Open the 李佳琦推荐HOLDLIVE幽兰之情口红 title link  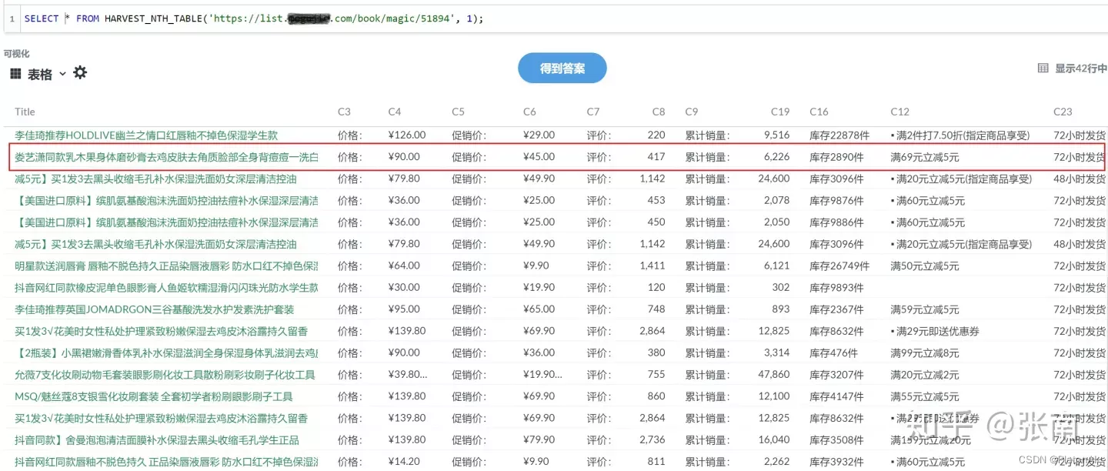point(146,135)
